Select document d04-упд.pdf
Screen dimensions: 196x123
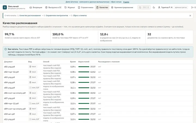tap(10, 83)
